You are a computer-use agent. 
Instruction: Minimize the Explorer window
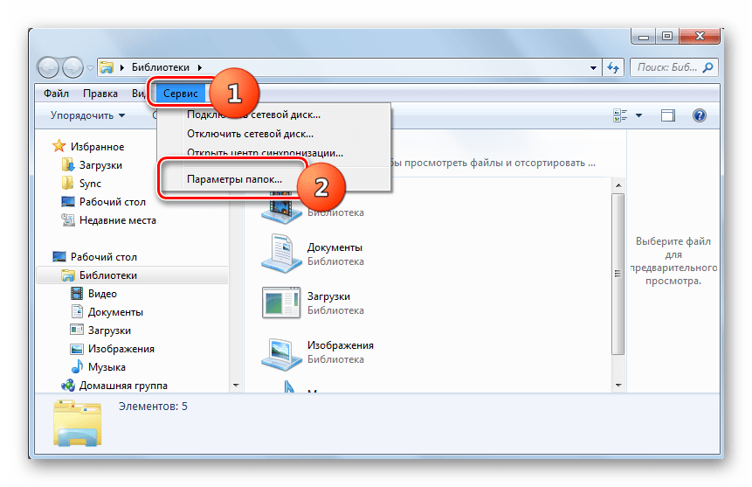coord(644,37)
